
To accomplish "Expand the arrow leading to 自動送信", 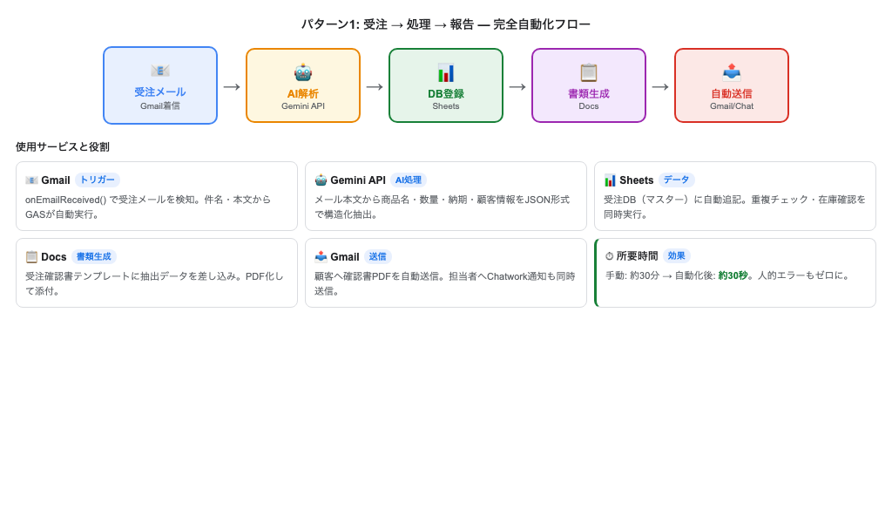I will coord(660,85).
